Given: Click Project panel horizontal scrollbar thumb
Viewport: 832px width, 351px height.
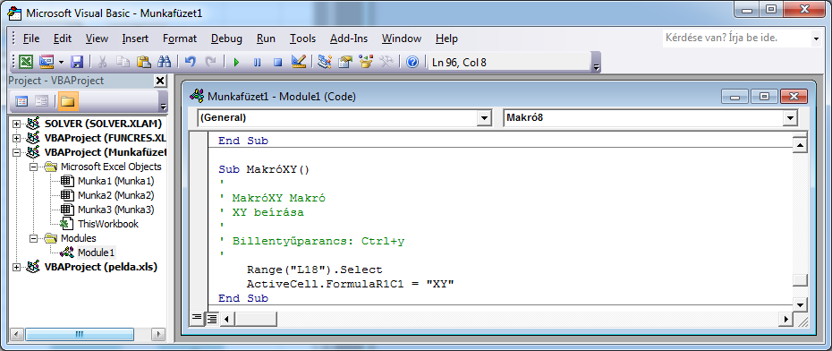Looking at the screenshot, I should point(80,335).
